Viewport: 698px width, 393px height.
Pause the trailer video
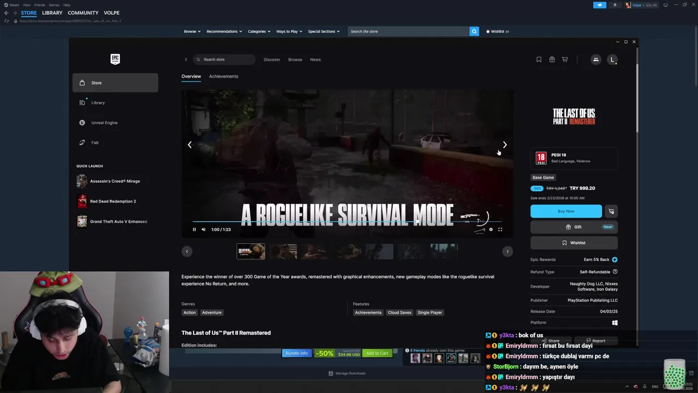point(194,229)
